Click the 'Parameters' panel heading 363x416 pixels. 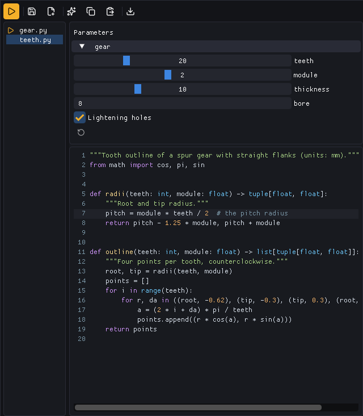(x=94, y=32)
